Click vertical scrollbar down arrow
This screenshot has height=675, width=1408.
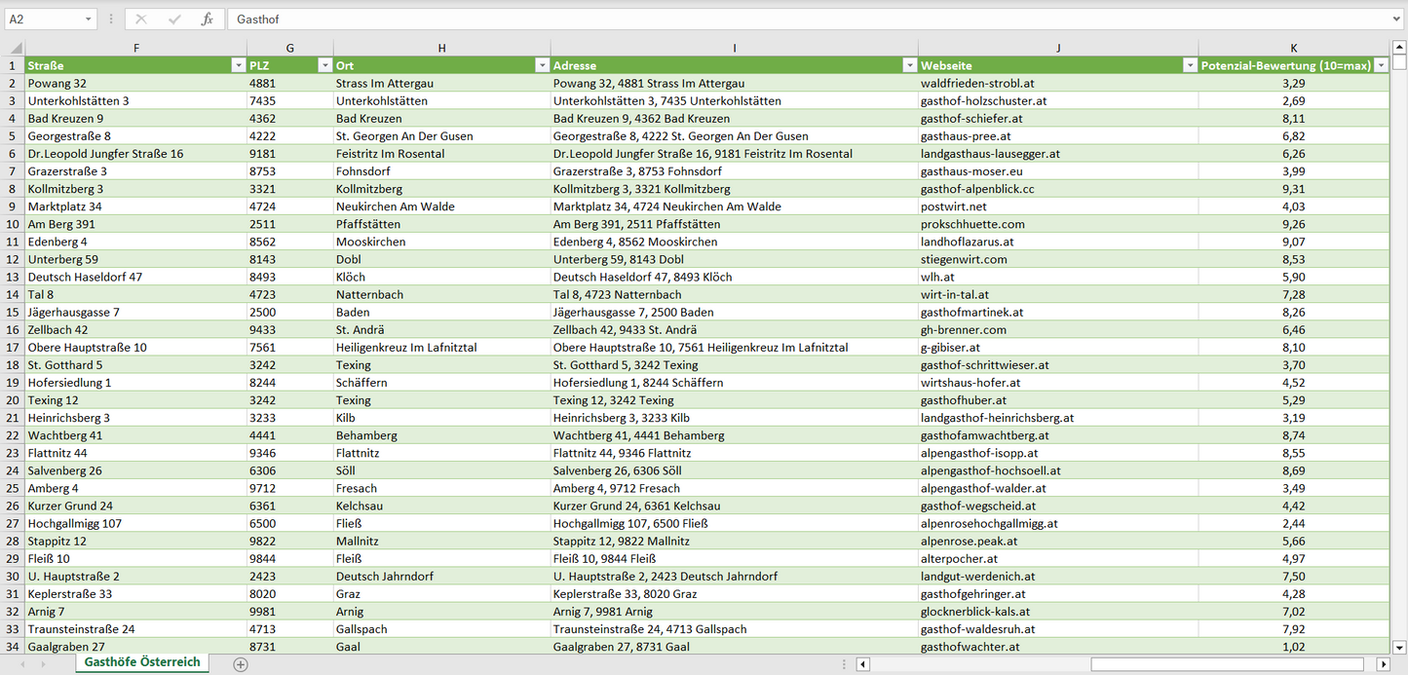tap(1399, 646)
